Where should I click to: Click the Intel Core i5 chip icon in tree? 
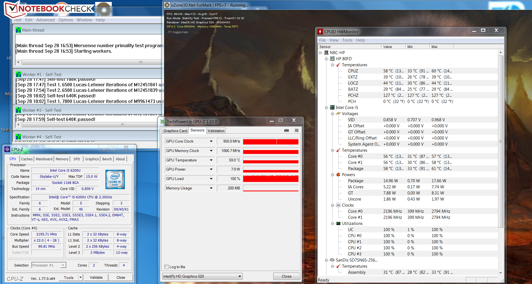tap(332, 107)
